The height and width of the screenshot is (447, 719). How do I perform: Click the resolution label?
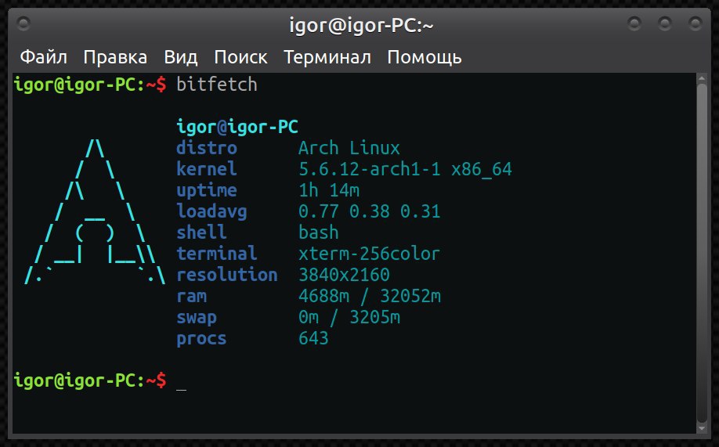coord(227,274)
